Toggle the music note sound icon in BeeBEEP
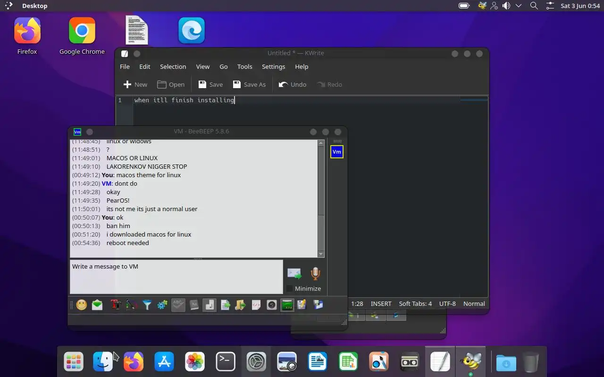Screen dimensions: 604x377 point(210,305)
